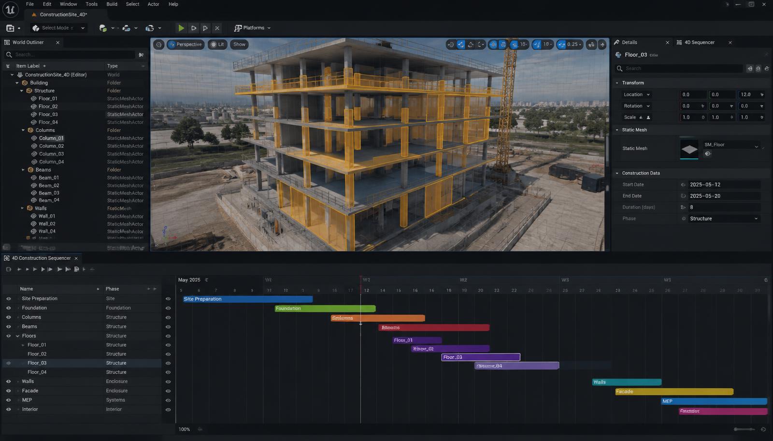Collapse the Construction Data section

coord(617,173)
